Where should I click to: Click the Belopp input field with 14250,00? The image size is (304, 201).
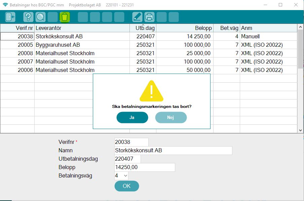(145, 167)
